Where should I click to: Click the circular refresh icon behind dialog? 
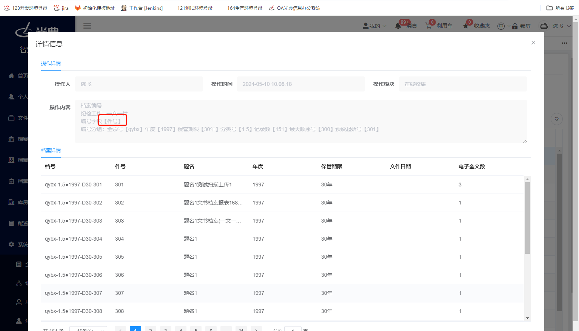557,119
